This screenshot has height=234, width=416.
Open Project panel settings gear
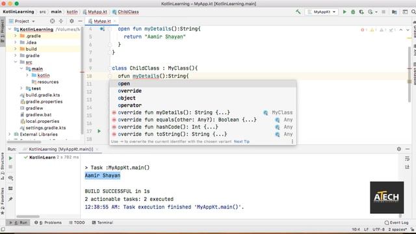pos(71,21)
